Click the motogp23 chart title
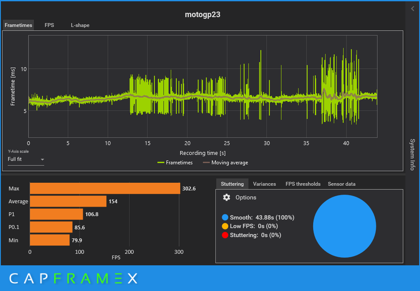This screenshot has height=291, width=420. pyautogui.click(x=202, y=15)
